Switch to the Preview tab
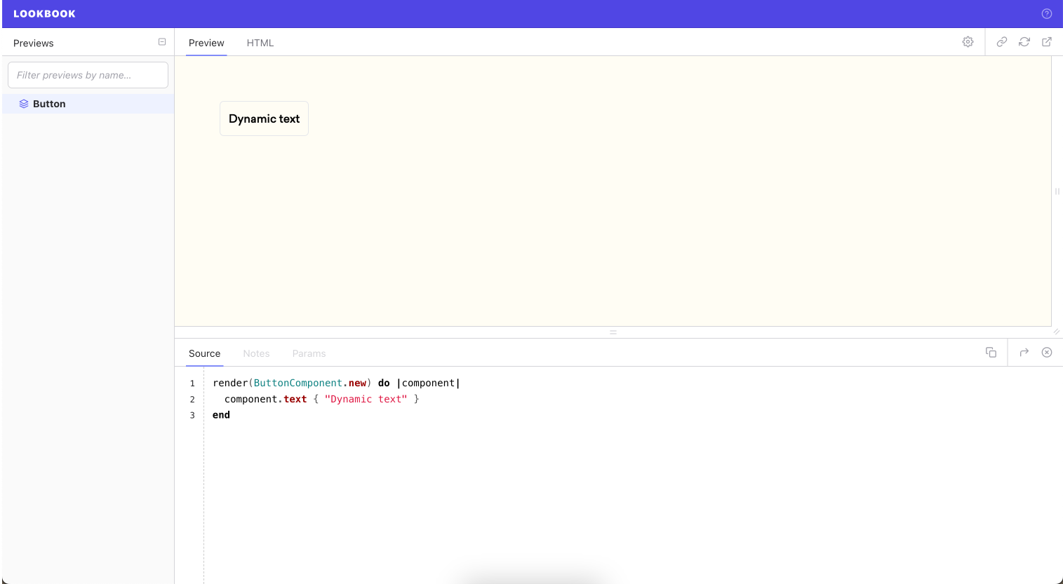Image resolution: width=1063 pixels, height=584 pixels. click(x=206, y=43)
